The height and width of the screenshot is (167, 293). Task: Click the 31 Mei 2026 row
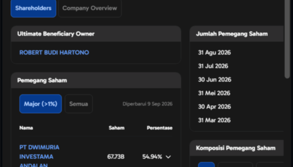point(214,93)
